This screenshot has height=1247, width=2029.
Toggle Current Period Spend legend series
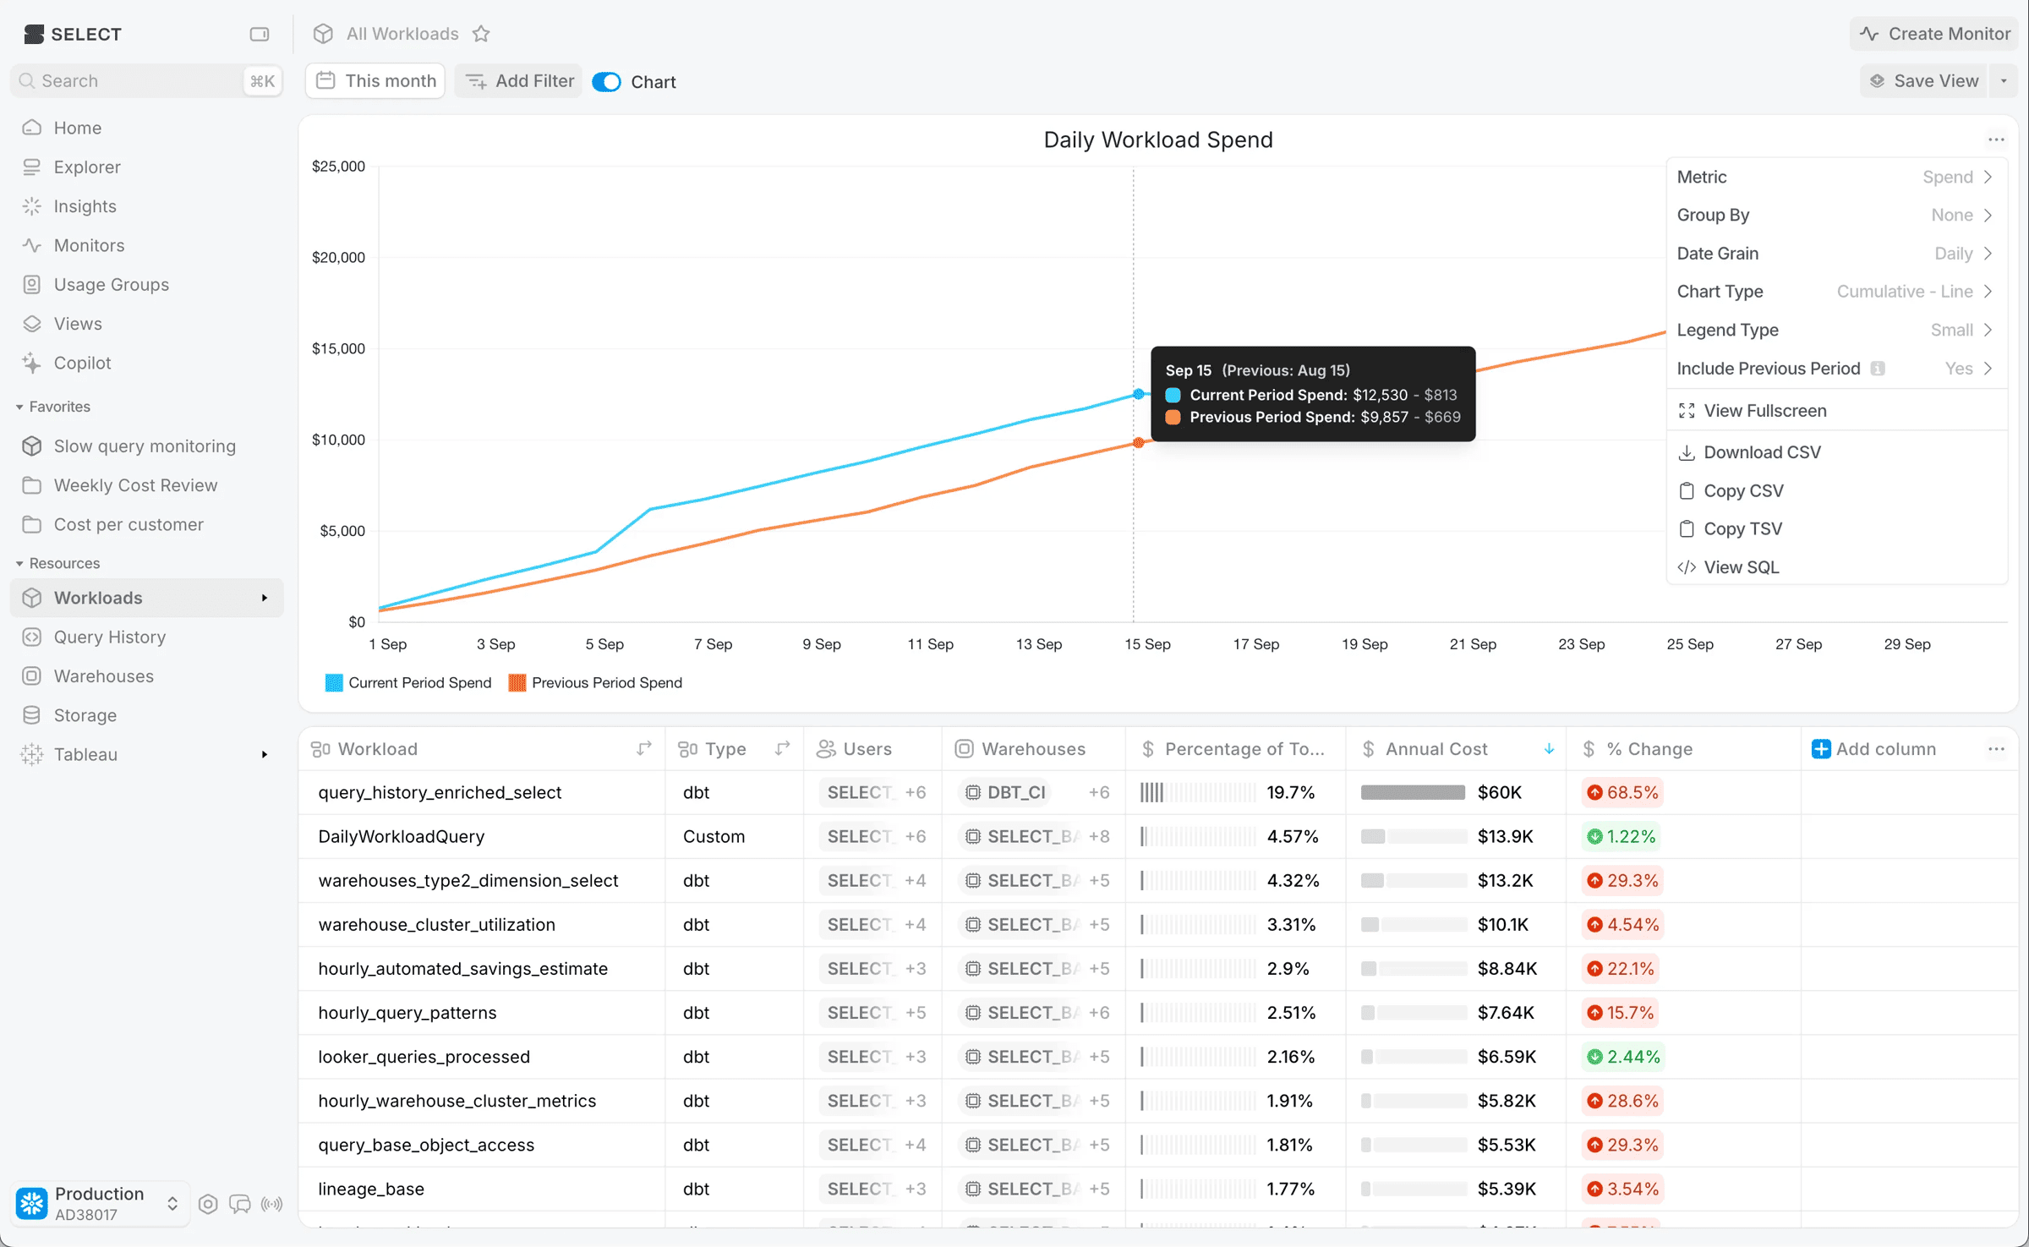(408, 683)
